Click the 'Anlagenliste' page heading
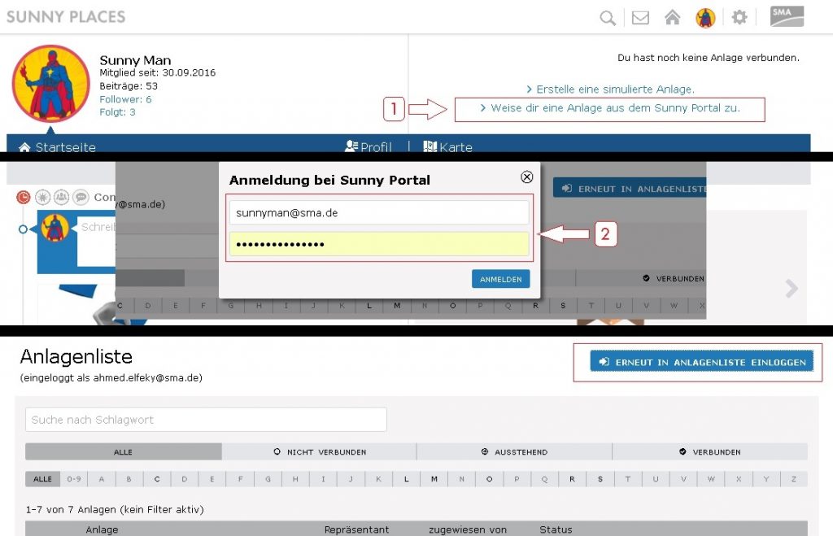This screenshot has width=833, height=536. tap(76, 356)
